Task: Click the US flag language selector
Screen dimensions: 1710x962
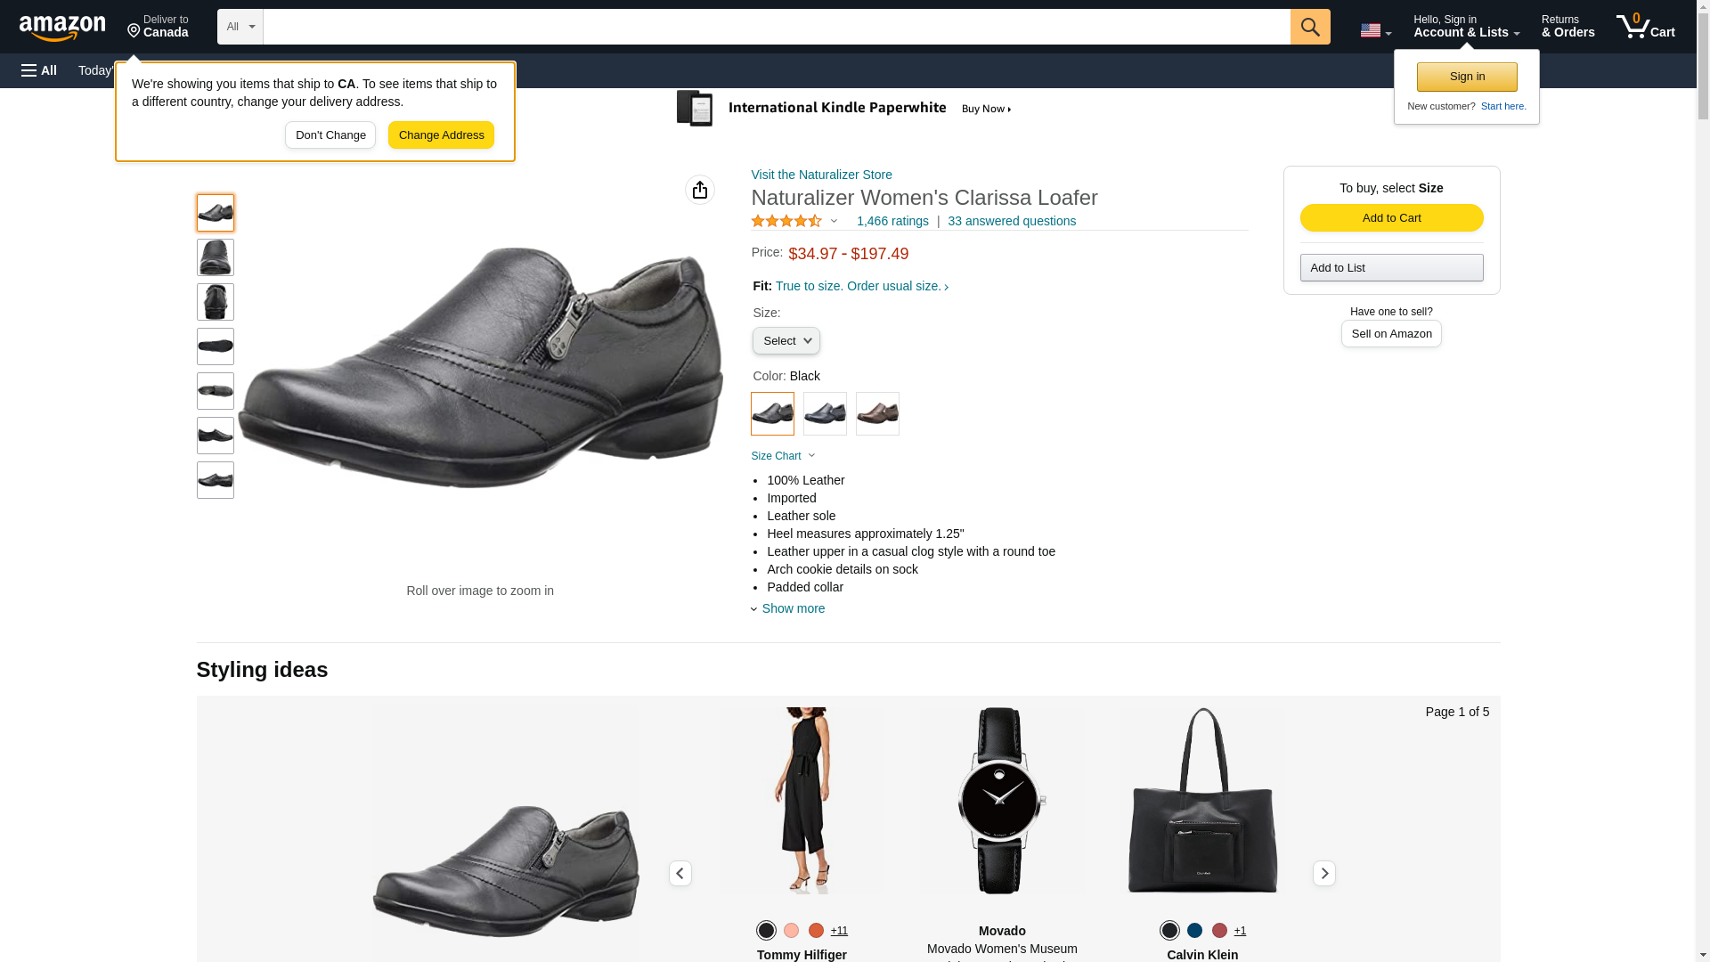Action: (1374, 30)
